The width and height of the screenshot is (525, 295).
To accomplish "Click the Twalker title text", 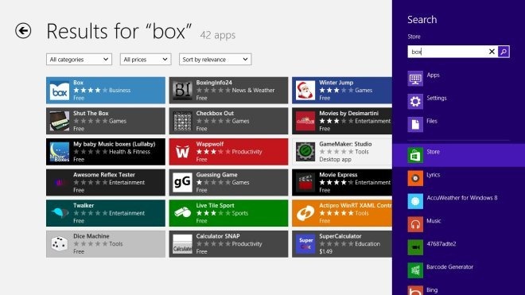I will (x=84, y=205).
